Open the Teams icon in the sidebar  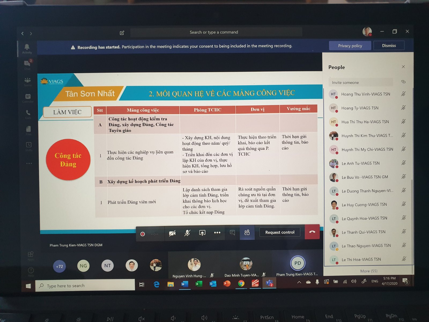(x=28, y=81)
